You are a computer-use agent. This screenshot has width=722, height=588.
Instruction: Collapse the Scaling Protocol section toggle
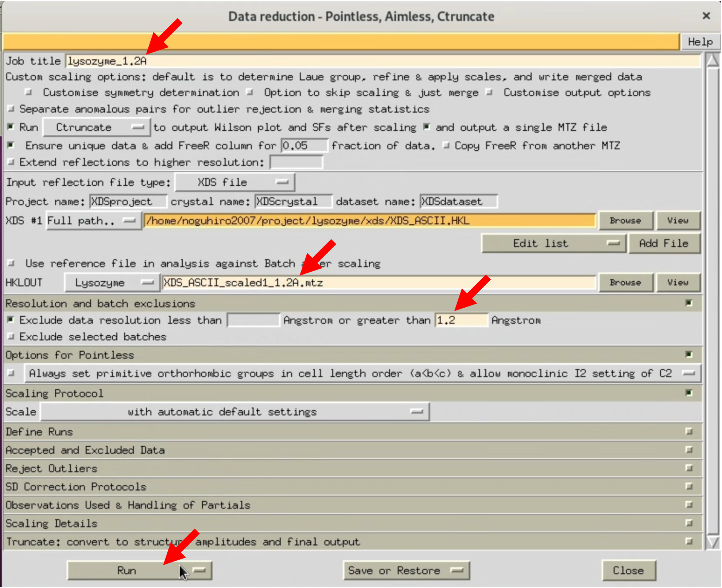pos(688,393)
